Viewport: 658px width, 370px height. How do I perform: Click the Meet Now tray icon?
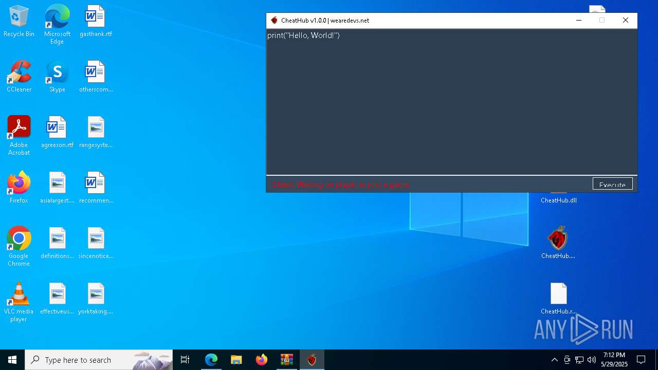567,360
